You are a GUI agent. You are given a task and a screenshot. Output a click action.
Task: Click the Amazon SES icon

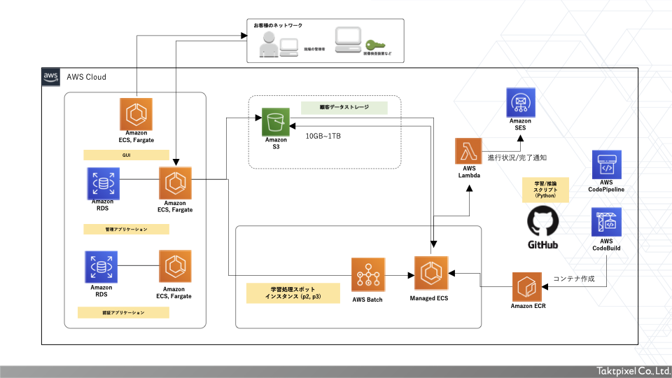[521, 102]
